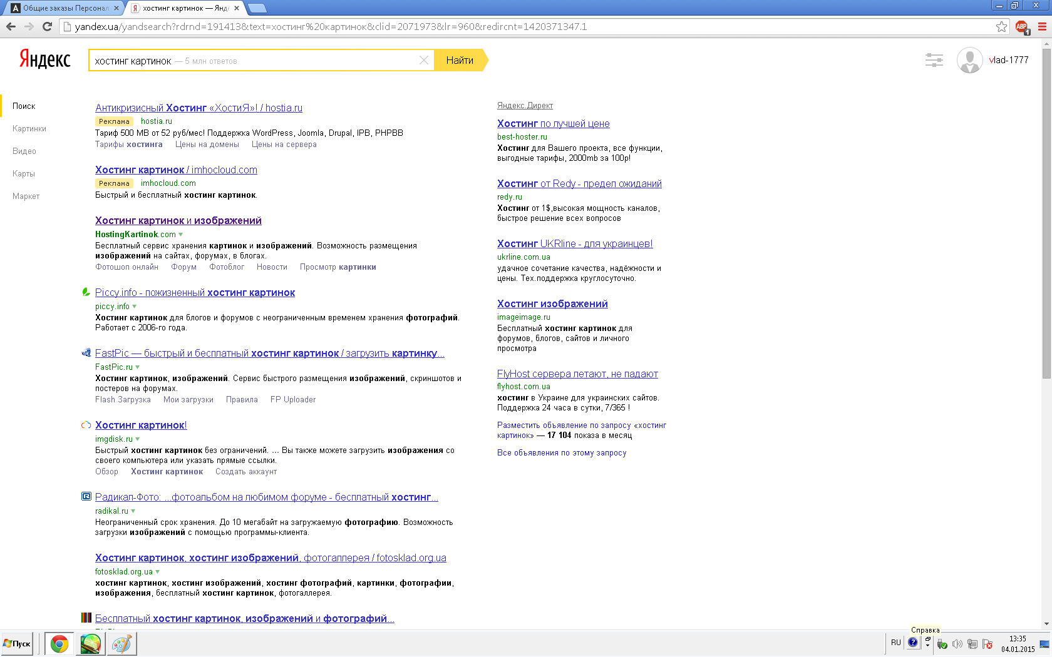This screenshot has width=1052, height=657.
Task: Open Хостинг картинок и изображений result
Action: click(x=178, y=220)
